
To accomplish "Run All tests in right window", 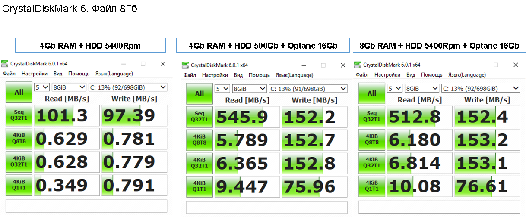I will click(x=372, y=93).
